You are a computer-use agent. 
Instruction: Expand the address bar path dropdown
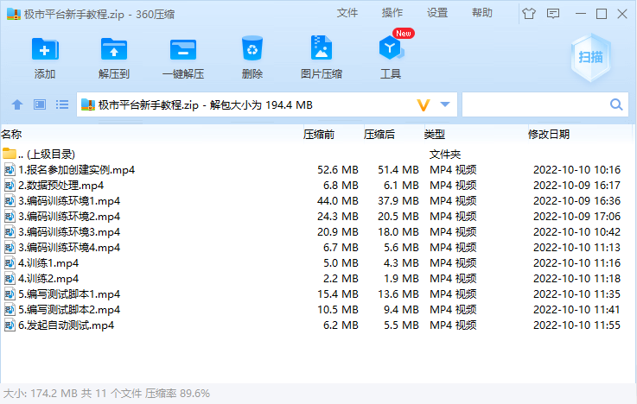click(445, 104)
